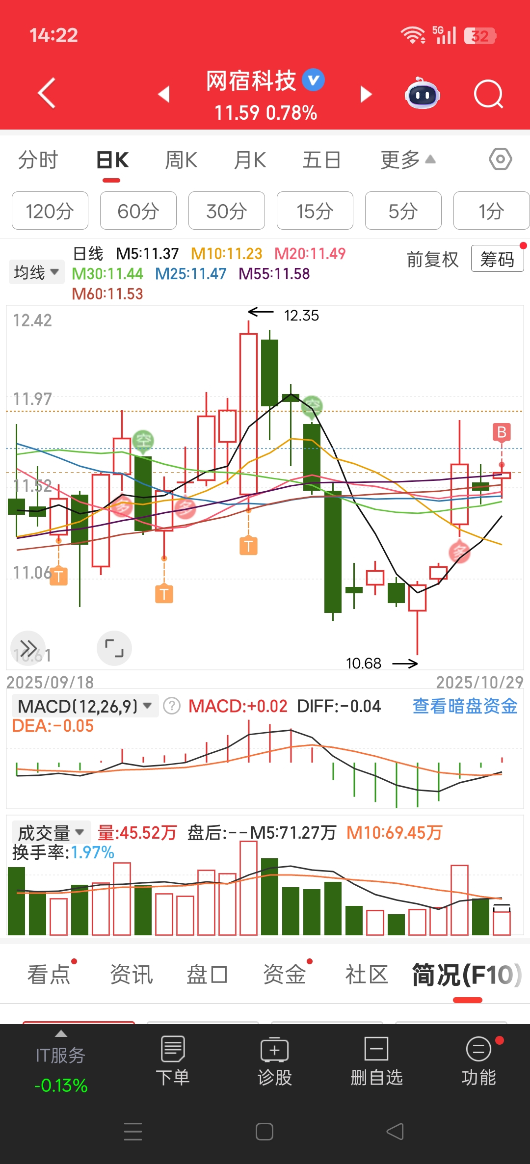Image resolution: width=530 pixels, height=1164 pixels.
Task: Change the 前复权 adjustment setting
Action: click(x=432, y=259)
